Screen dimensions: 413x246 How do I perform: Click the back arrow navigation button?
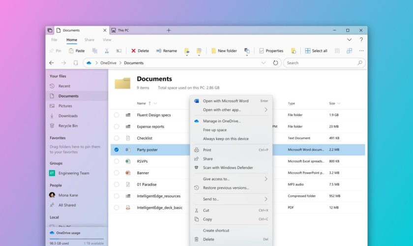click(x=52, y=63)
